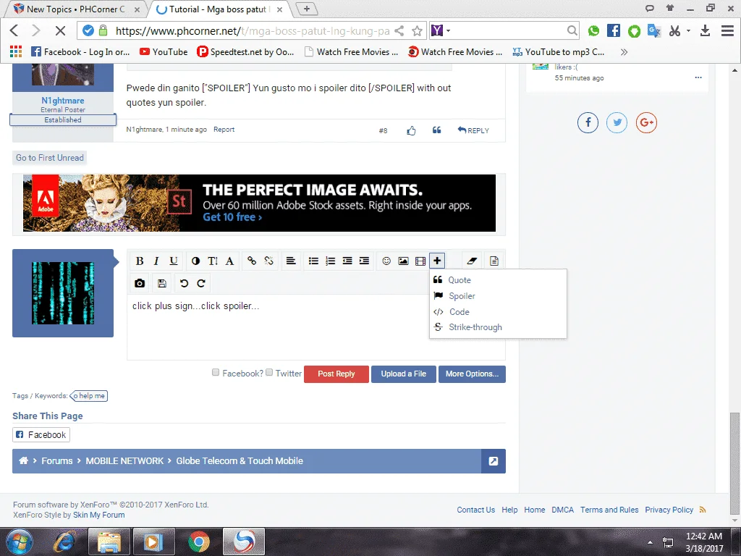Open font size option in editor
Screen dimensions: 741x556
pos(213,261)
